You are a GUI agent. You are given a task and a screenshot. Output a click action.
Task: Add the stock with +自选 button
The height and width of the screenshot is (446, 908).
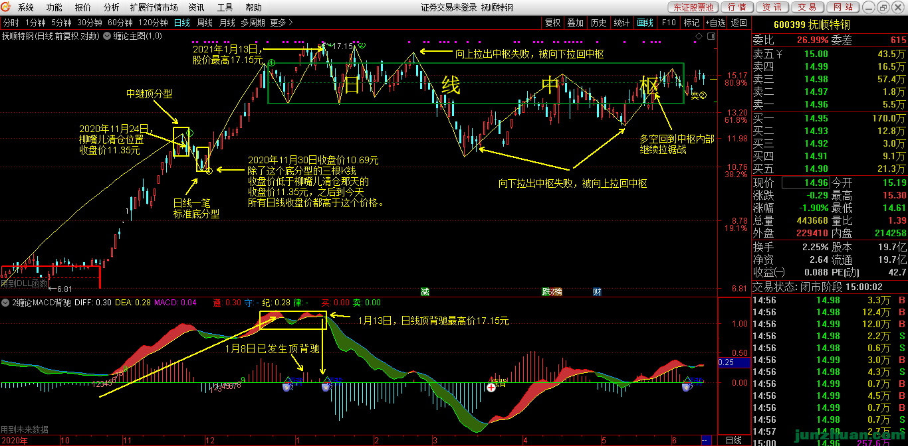(x=715, y=23)
